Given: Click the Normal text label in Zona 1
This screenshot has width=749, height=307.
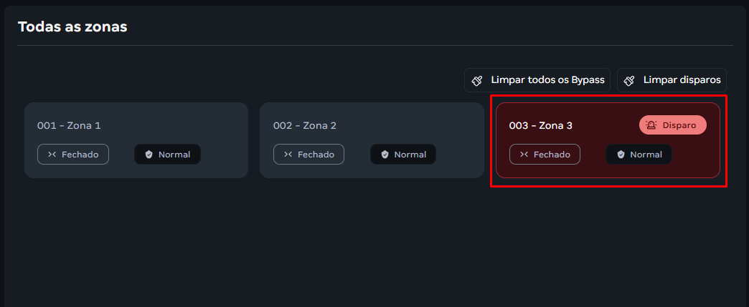Looking at the screenshot, I should (174, 155).
